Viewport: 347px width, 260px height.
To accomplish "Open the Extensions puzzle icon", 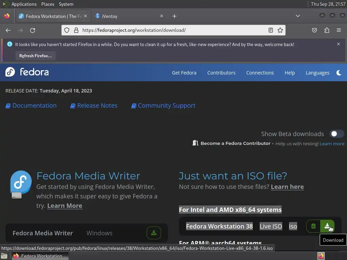I will point(327,30).
